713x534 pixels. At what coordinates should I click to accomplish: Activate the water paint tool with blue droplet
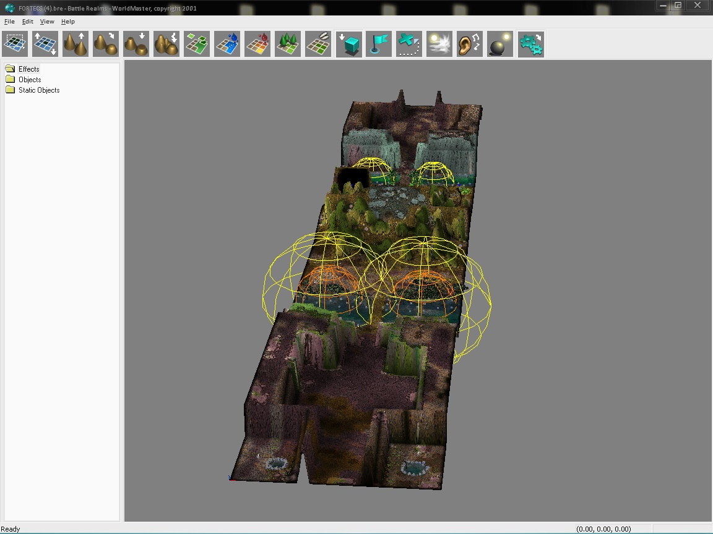227,44
